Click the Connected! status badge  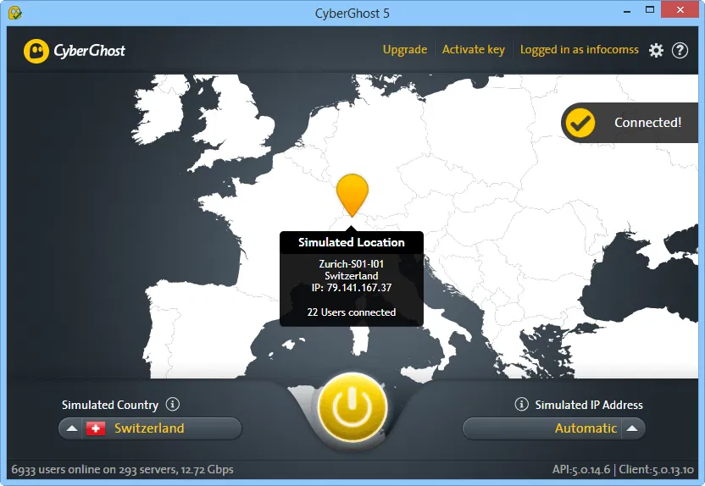point(630,123)
